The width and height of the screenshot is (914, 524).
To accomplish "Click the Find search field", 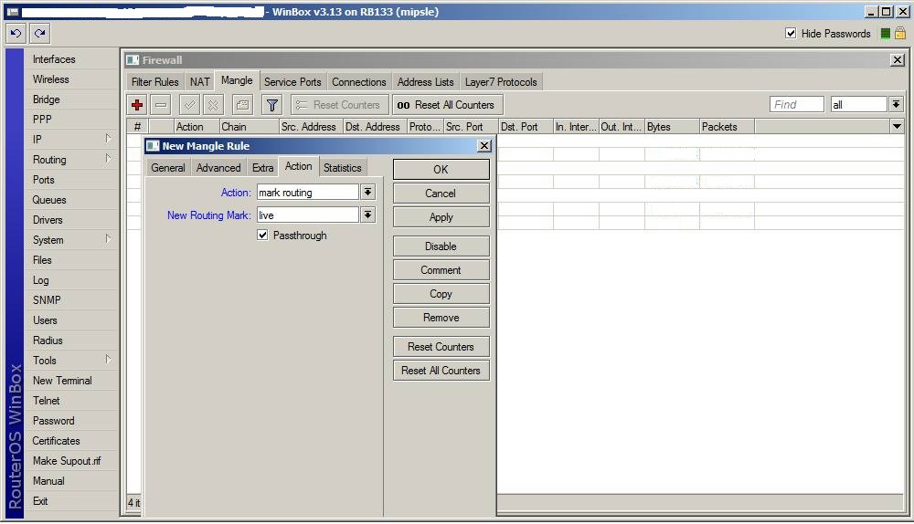I will click(796, 105).
